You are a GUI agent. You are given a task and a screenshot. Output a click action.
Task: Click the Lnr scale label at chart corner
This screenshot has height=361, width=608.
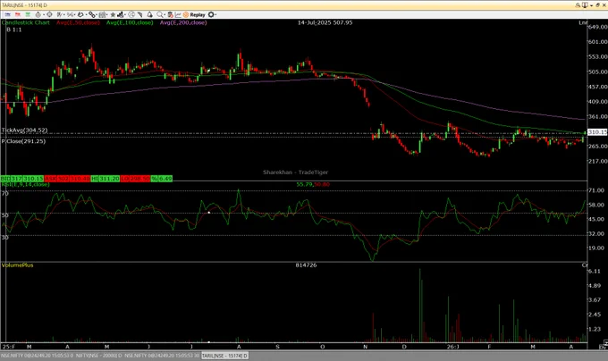tap(584, 22)
